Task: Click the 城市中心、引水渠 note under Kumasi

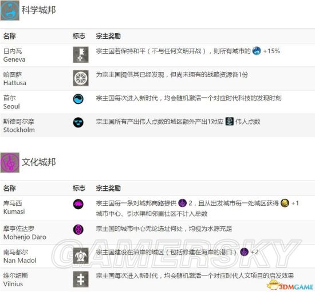Action: pos(151,214)
